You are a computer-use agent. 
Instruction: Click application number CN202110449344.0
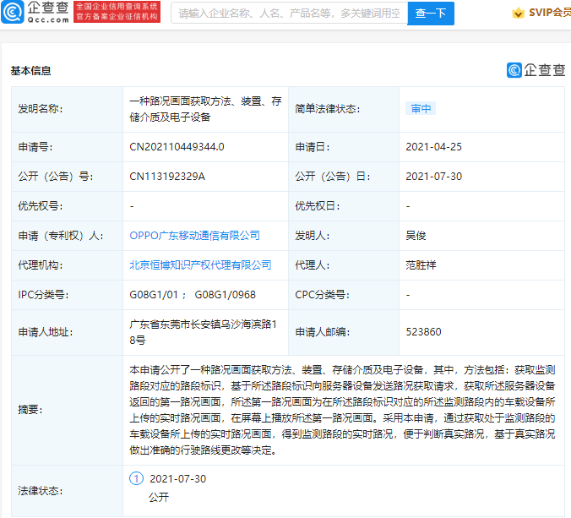coord(177,147)
